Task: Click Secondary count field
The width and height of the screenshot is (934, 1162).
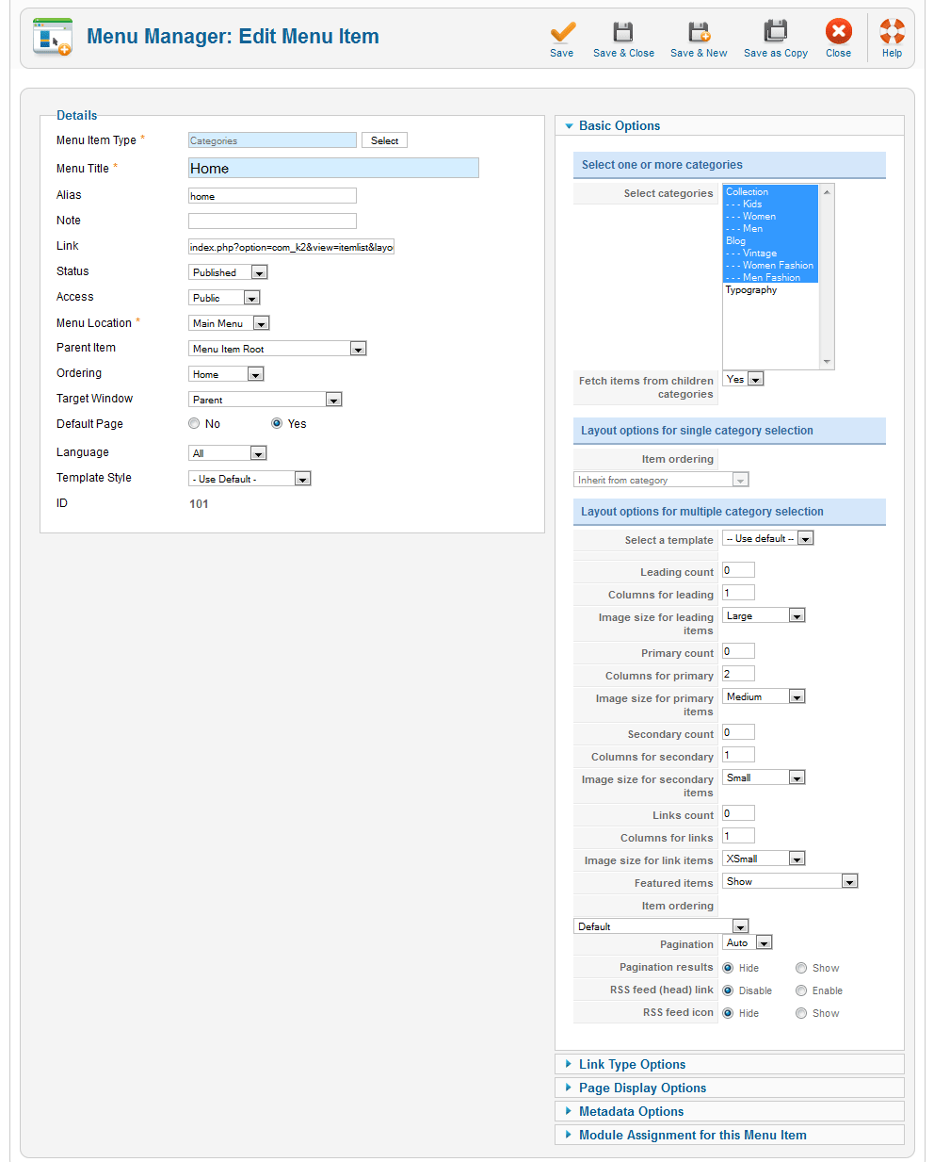Action: pos(738,732)
